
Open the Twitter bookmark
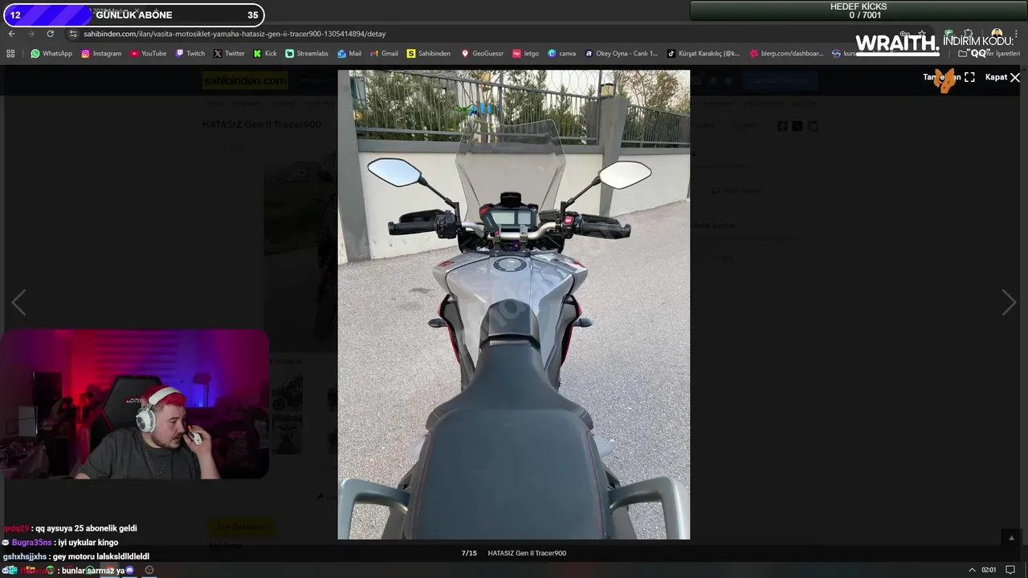click(x=229, y=54)
